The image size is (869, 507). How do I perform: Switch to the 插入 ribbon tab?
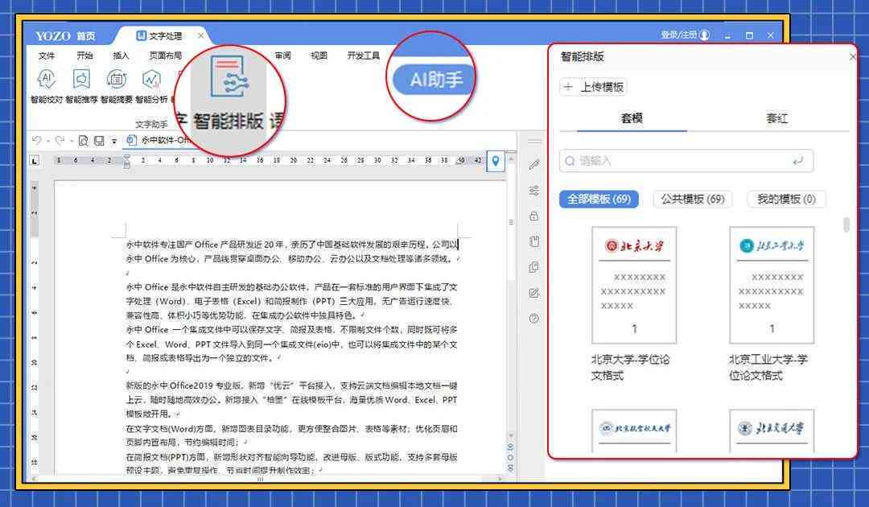tap(121, 56)
